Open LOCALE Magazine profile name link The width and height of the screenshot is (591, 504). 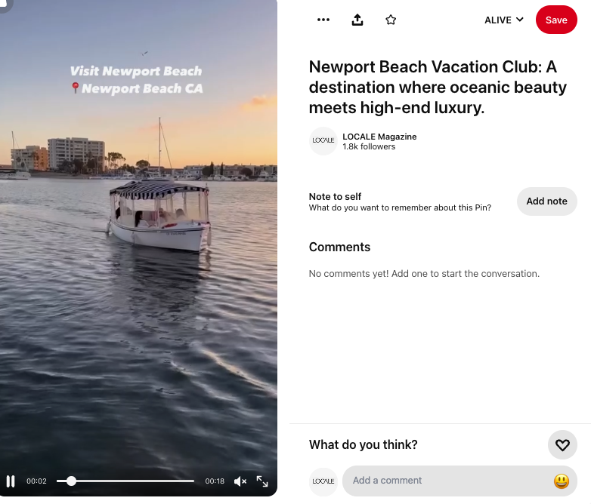pos(379,137)
